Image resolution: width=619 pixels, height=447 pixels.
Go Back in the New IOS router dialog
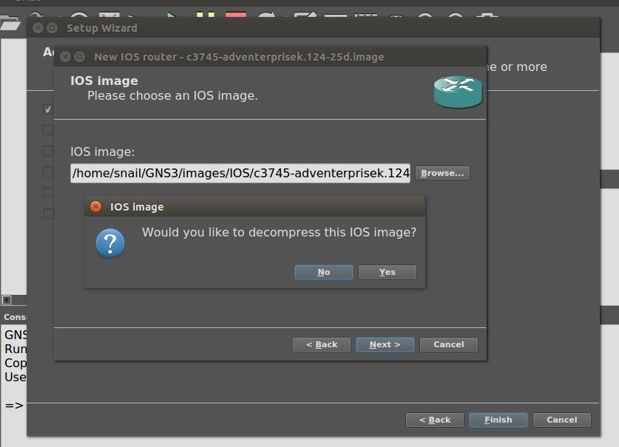tap(322, 344)
